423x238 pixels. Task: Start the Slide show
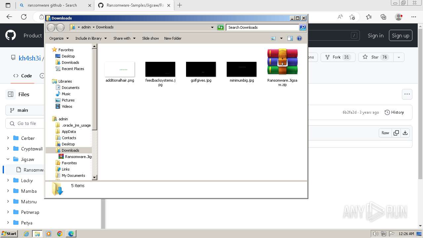coord(150,38)
